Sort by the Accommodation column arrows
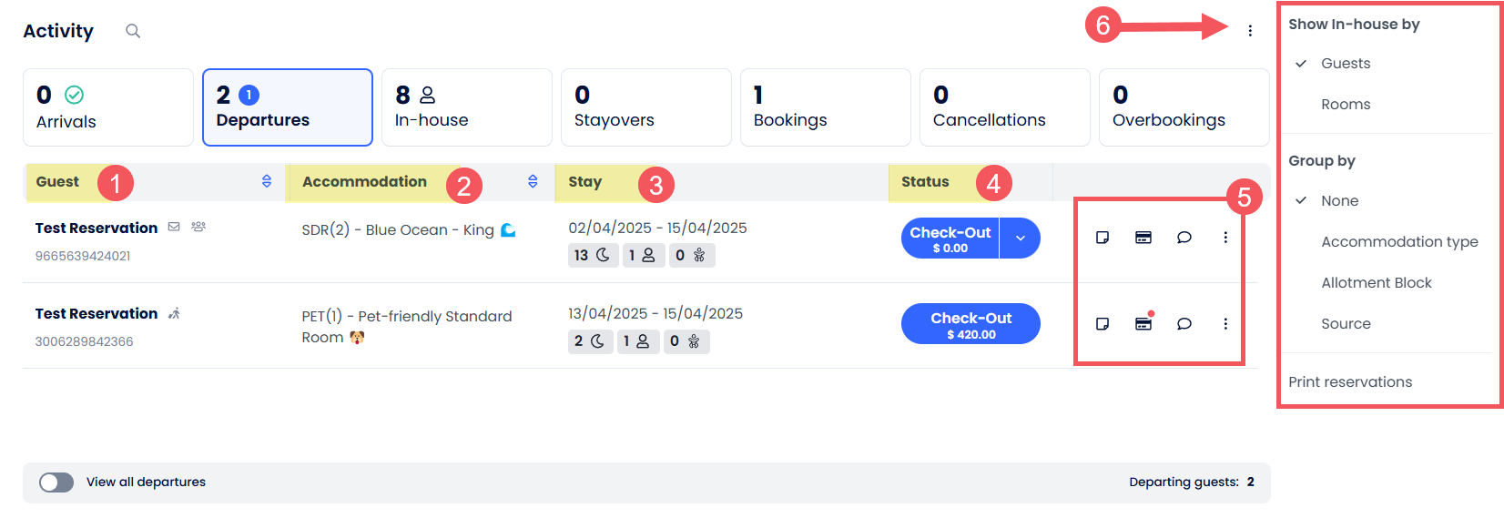 pos(533,181)
